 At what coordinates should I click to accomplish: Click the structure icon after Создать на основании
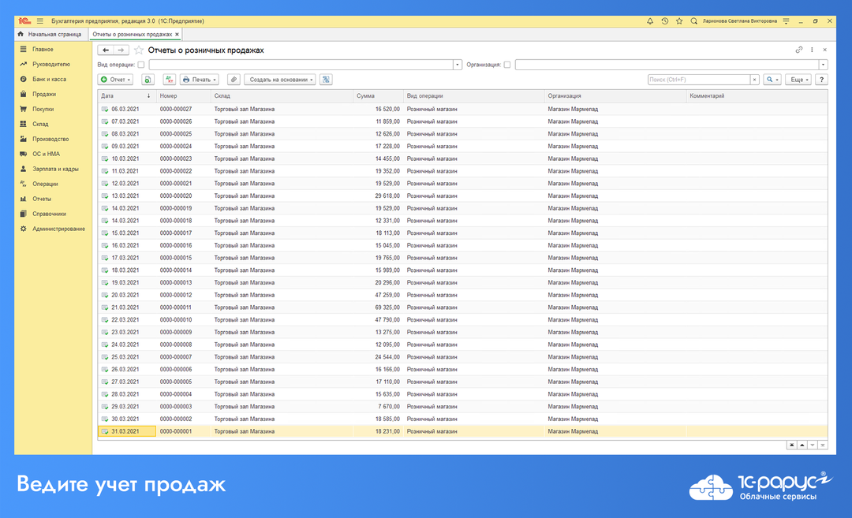[326, 80]
